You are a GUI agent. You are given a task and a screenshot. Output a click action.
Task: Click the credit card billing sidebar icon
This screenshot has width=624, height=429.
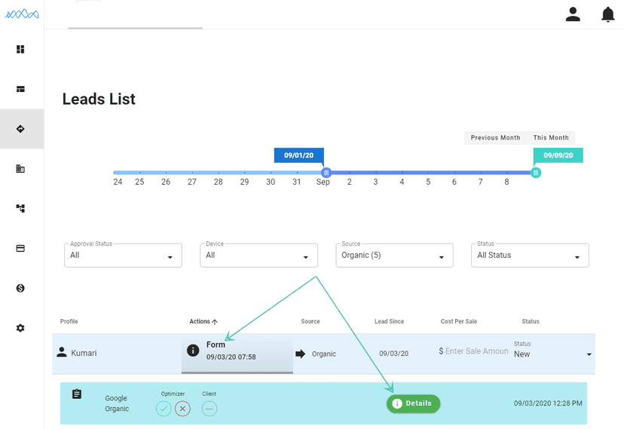pos(20,248)
